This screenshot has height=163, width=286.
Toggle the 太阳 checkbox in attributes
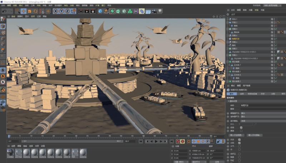[239, 142]
